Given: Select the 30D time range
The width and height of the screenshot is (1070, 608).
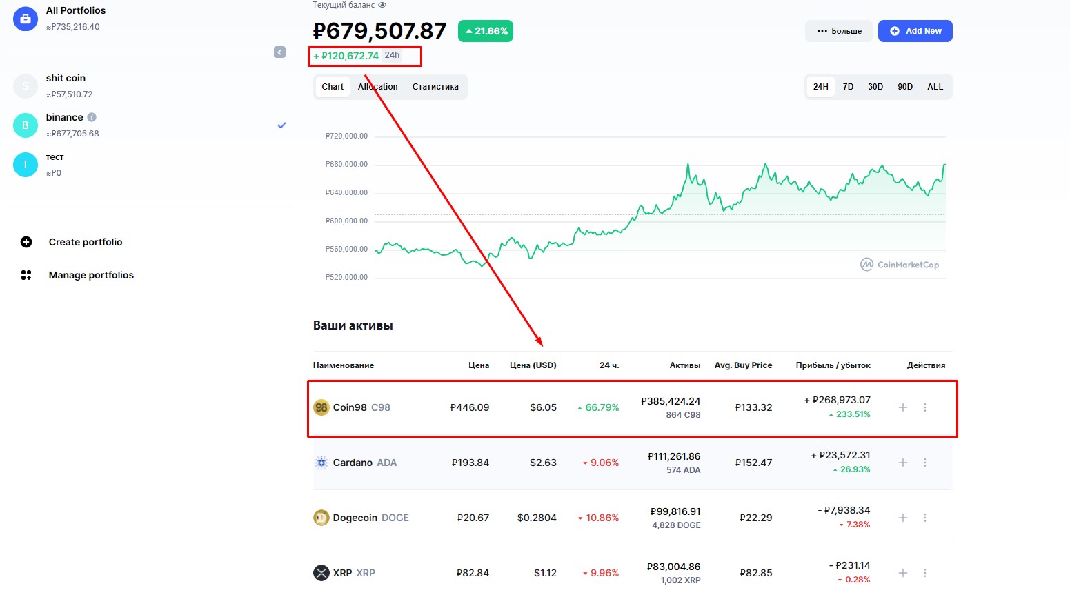Looking at the screenshot, I should click(x=875, y=87).
